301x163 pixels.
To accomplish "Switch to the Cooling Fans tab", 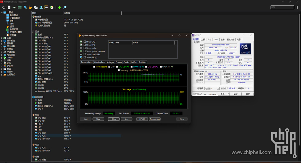I will [100, 62].
